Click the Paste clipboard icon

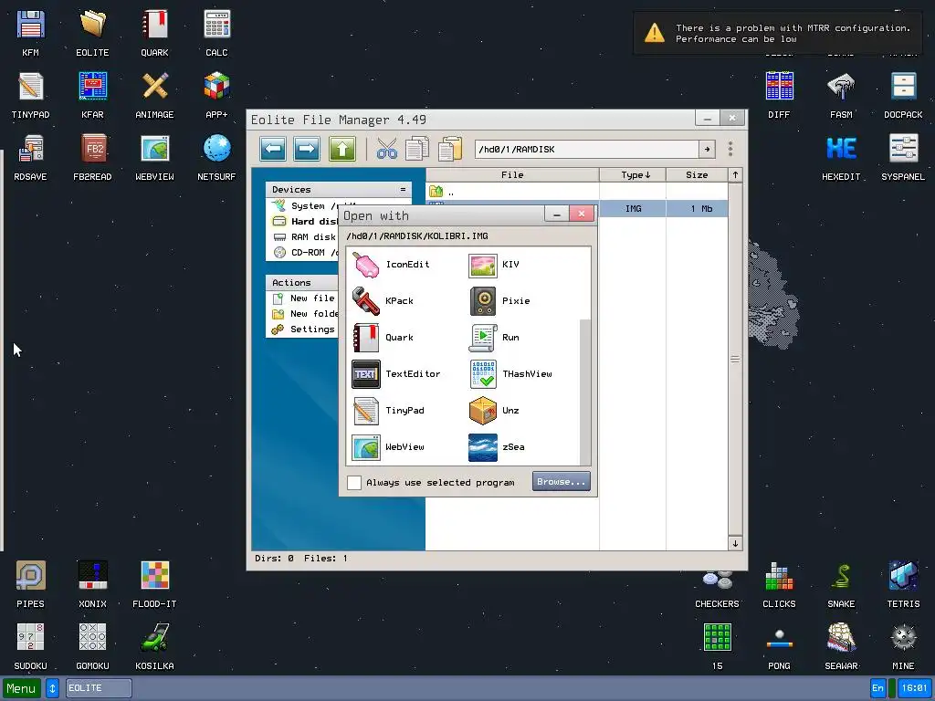click(x=450, y=149)
